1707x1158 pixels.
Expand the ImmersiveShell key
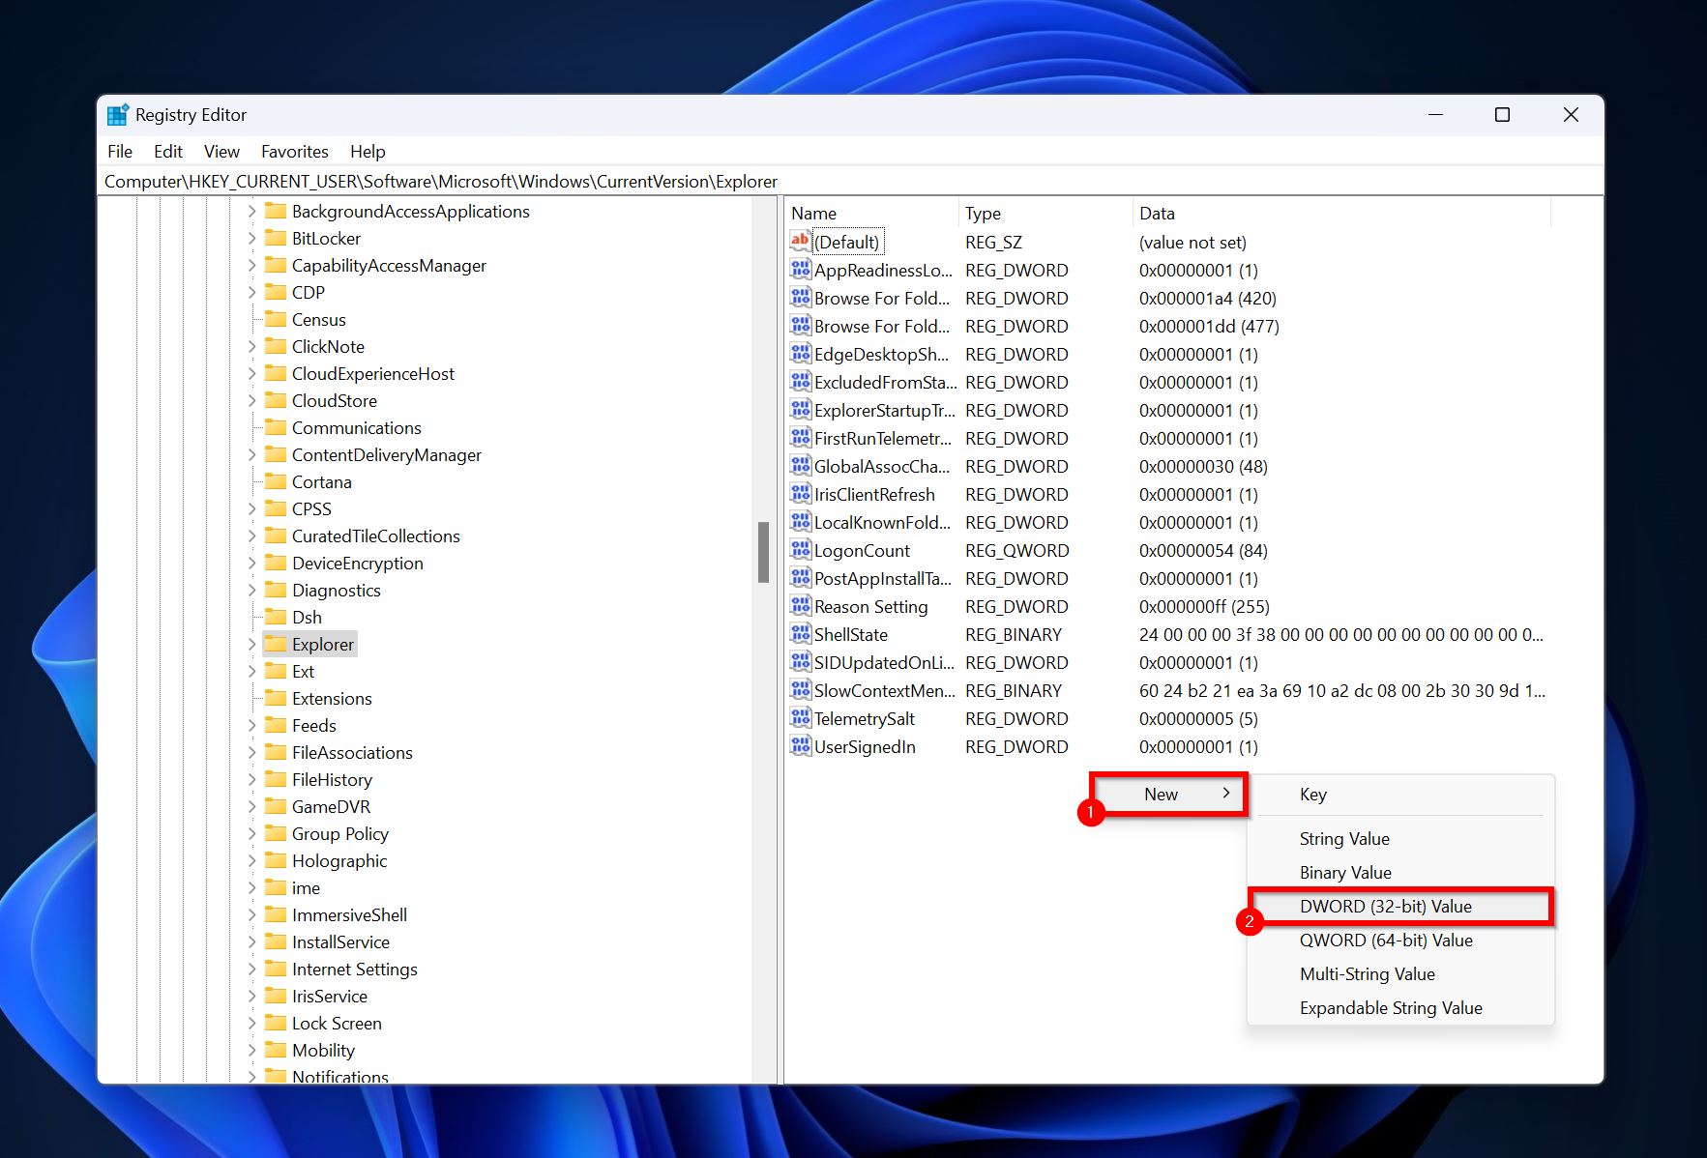coord(251,914)
